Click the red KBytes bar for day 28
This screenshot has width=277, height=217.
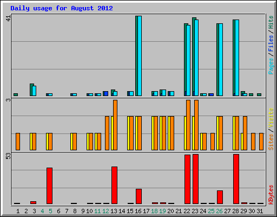click(x=236, y=179)
